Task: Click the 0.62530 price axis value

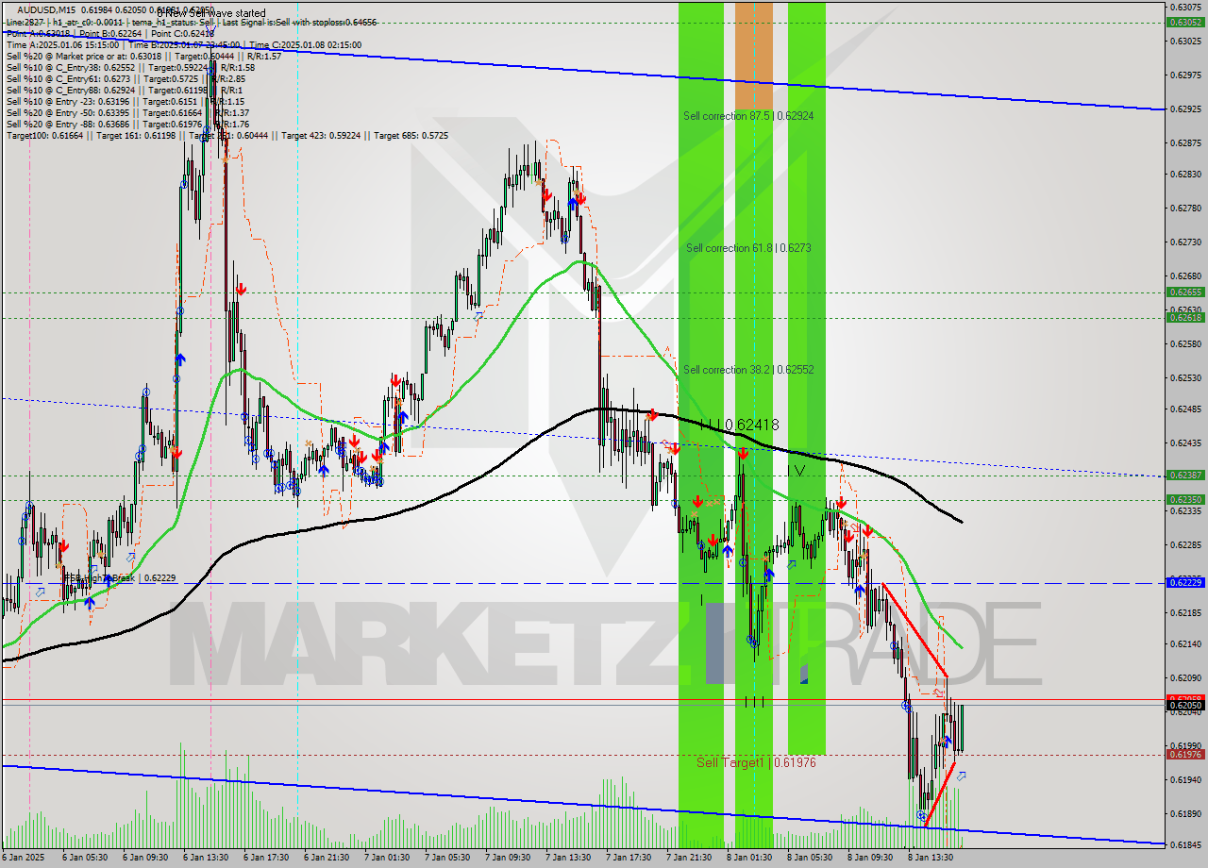Action: [x=1184, y=378]
